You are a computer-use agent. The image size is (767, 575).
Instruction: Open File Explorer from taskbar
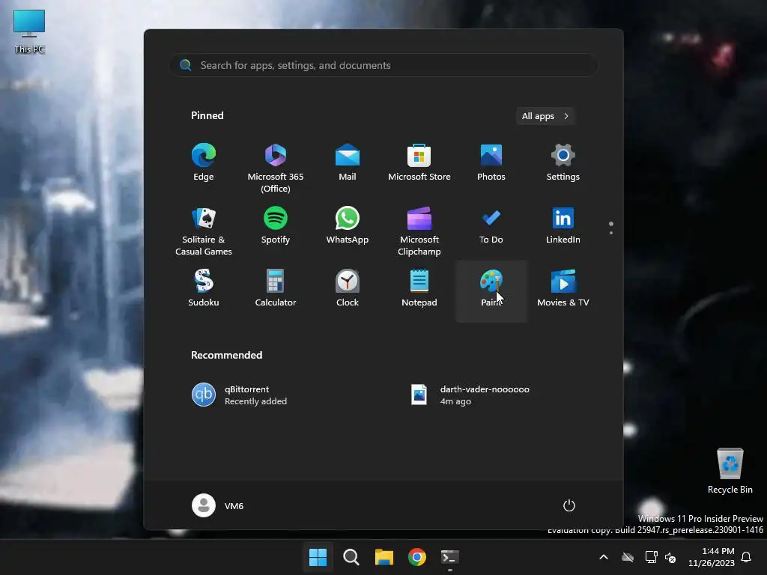click(384, 557)
